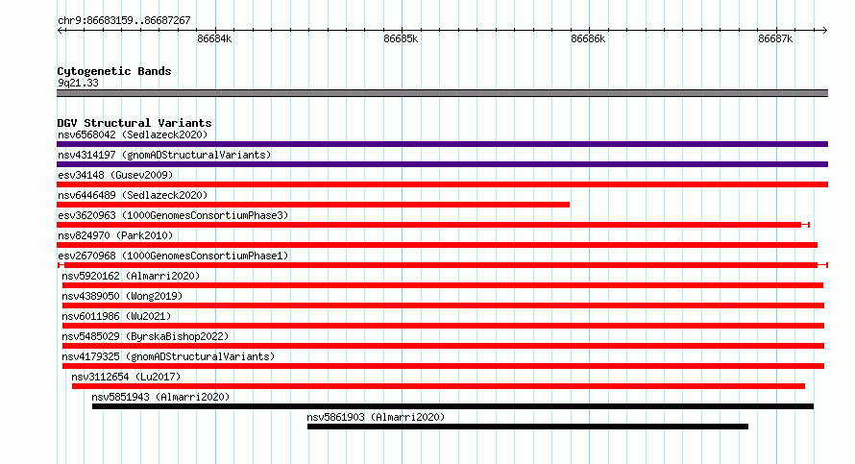
Task: Click the red bar beneath nsv5485029
Action: pos(443,346)
